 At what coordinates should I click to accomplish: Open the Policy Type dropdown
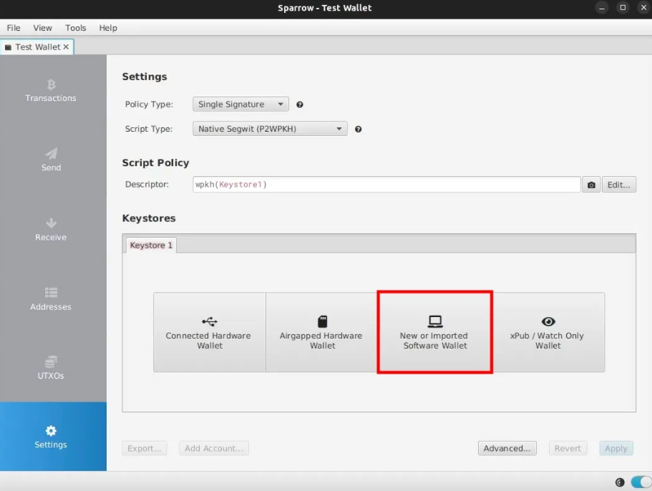pyautogui.click(x=240, y=104)
